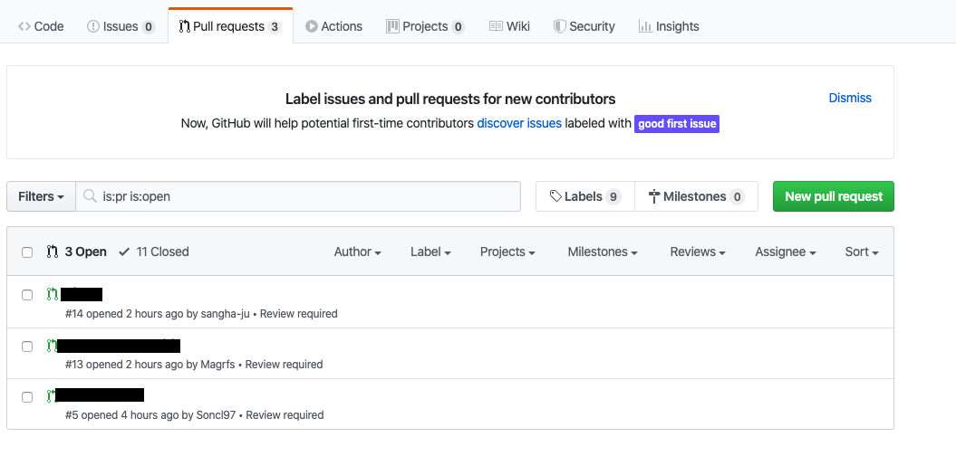Viewport: 956px width, 456px height.
Task: Click the Milestones count badge 0
Action: (737, 196)
